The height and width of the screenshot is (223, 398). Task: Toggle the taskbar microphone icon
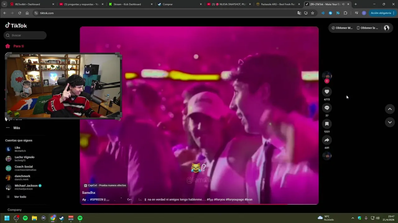(366, 218)
